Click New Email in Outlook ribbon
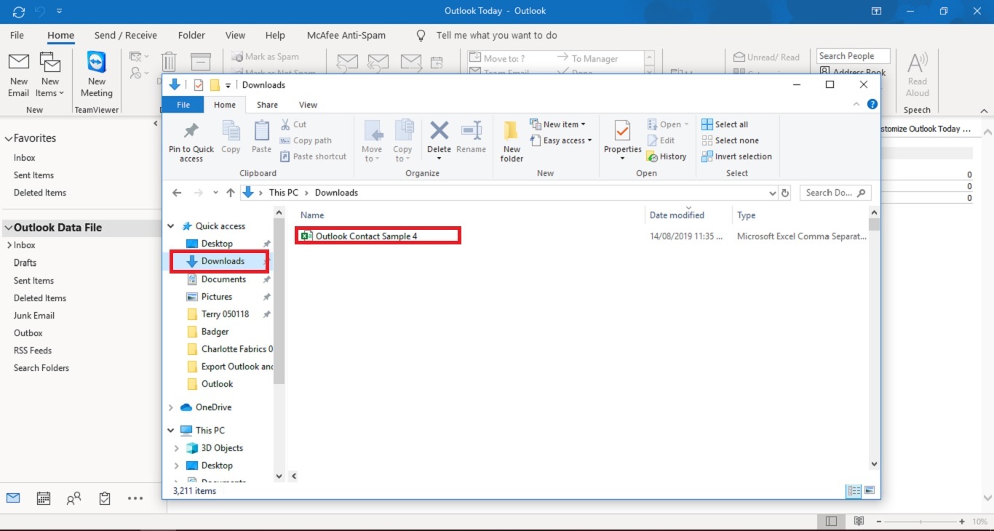This screenshot has height=531, width=994. [19, 74]
